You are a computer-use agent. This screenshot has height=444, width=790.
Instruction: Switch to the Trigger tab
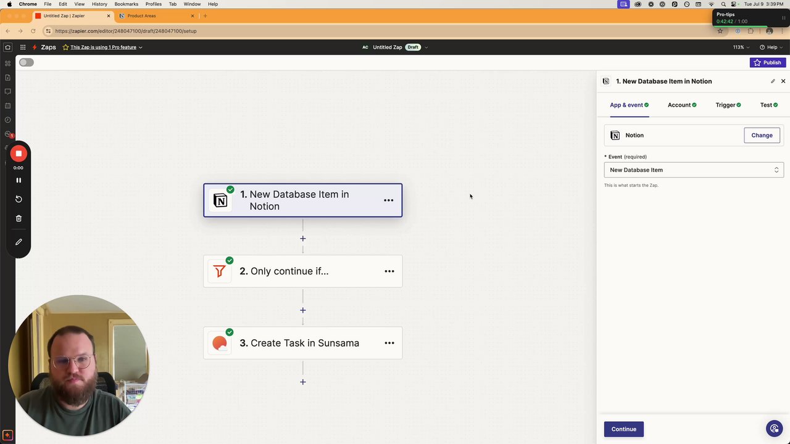pyautogui.click(x=728, y=105)
